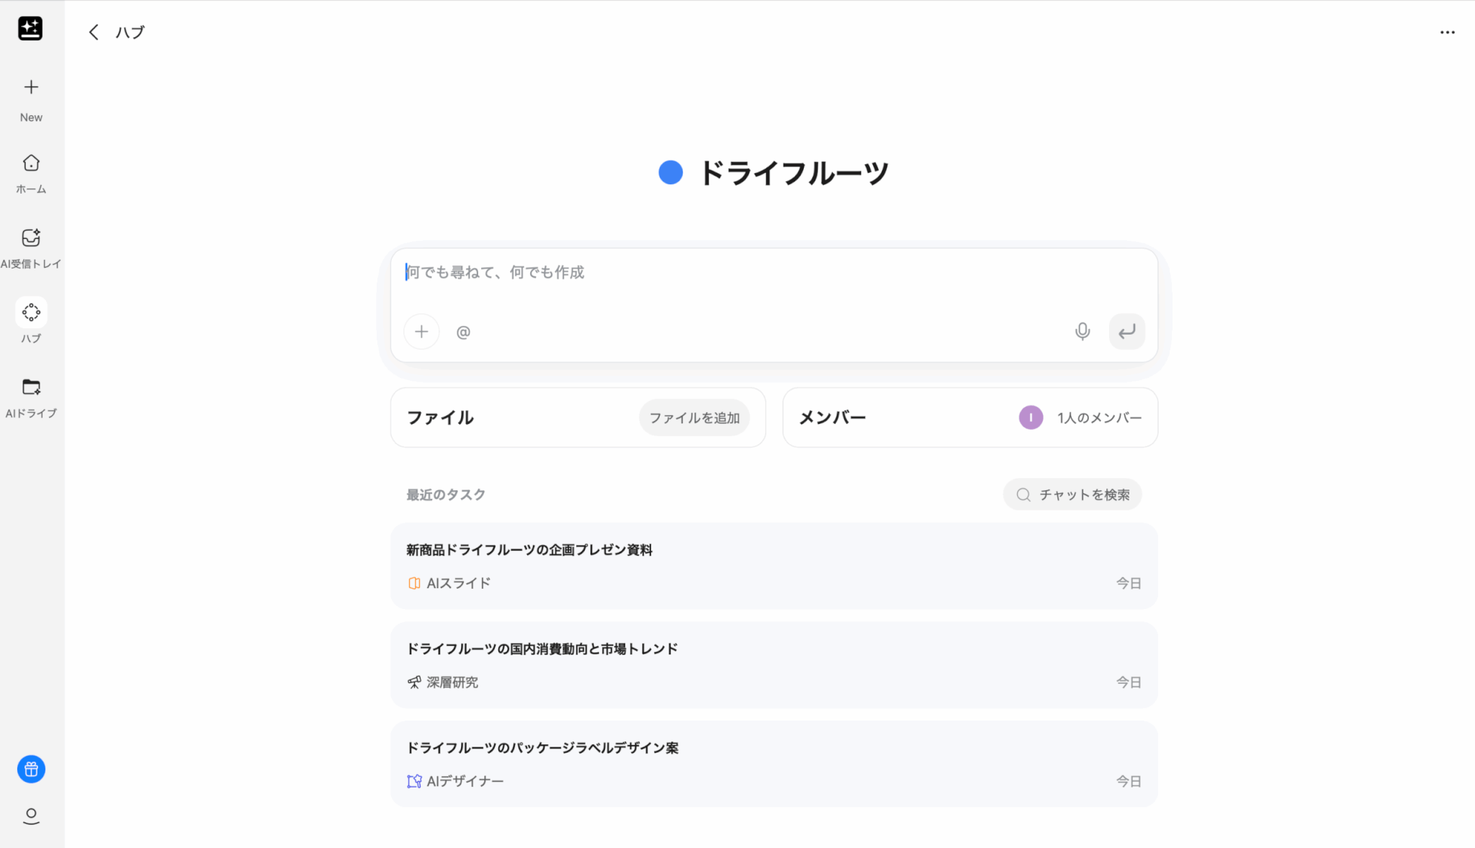Click the blue hub color dot

pyautogui.click(x=671, y=173)
